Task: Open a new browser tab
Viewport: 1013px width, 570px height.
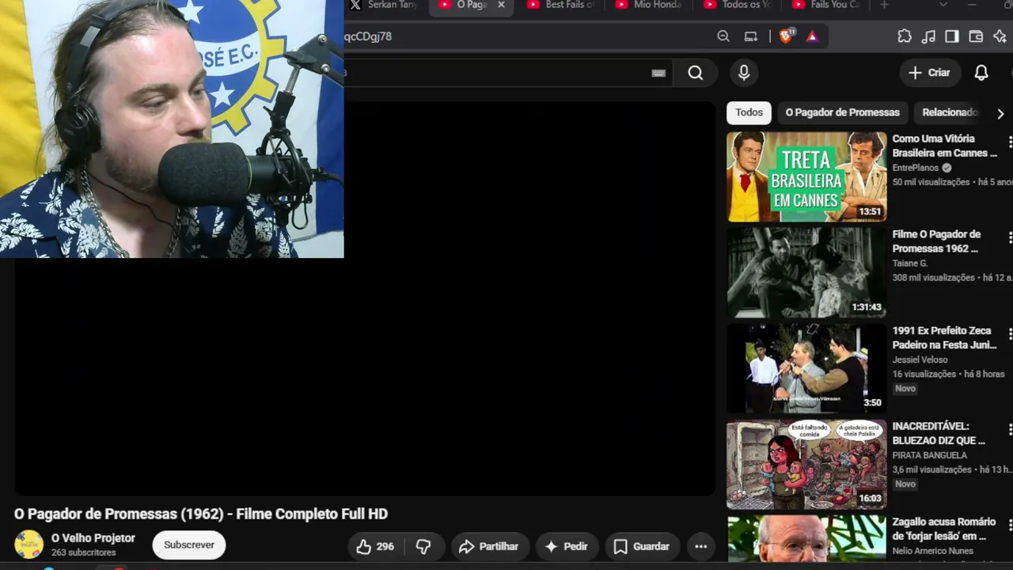Action: 884,6
